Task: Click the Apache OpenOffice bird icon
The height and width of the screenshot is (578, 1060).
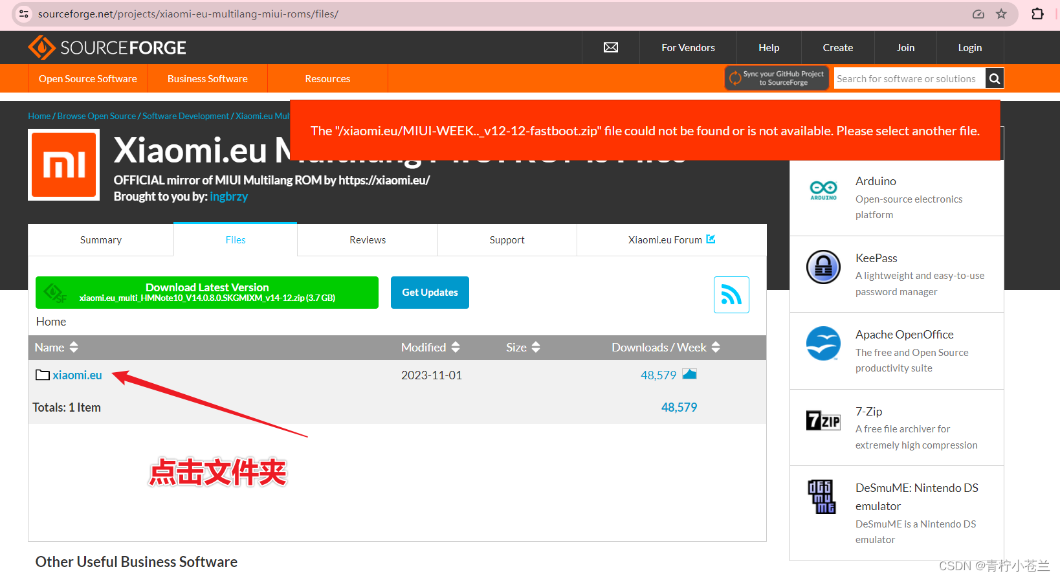Action: point(823,343)
